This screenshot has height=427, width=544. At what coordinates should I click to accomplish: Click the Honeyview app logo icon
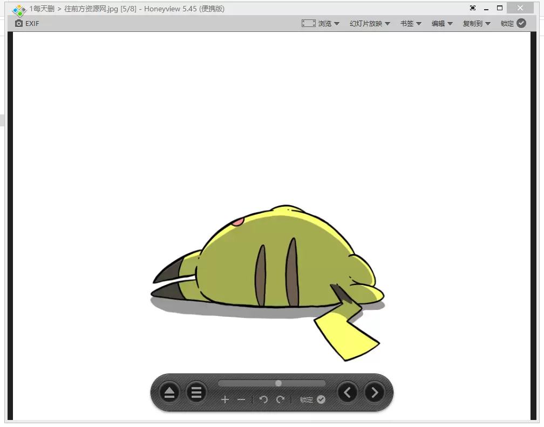[x=19, y=10]
